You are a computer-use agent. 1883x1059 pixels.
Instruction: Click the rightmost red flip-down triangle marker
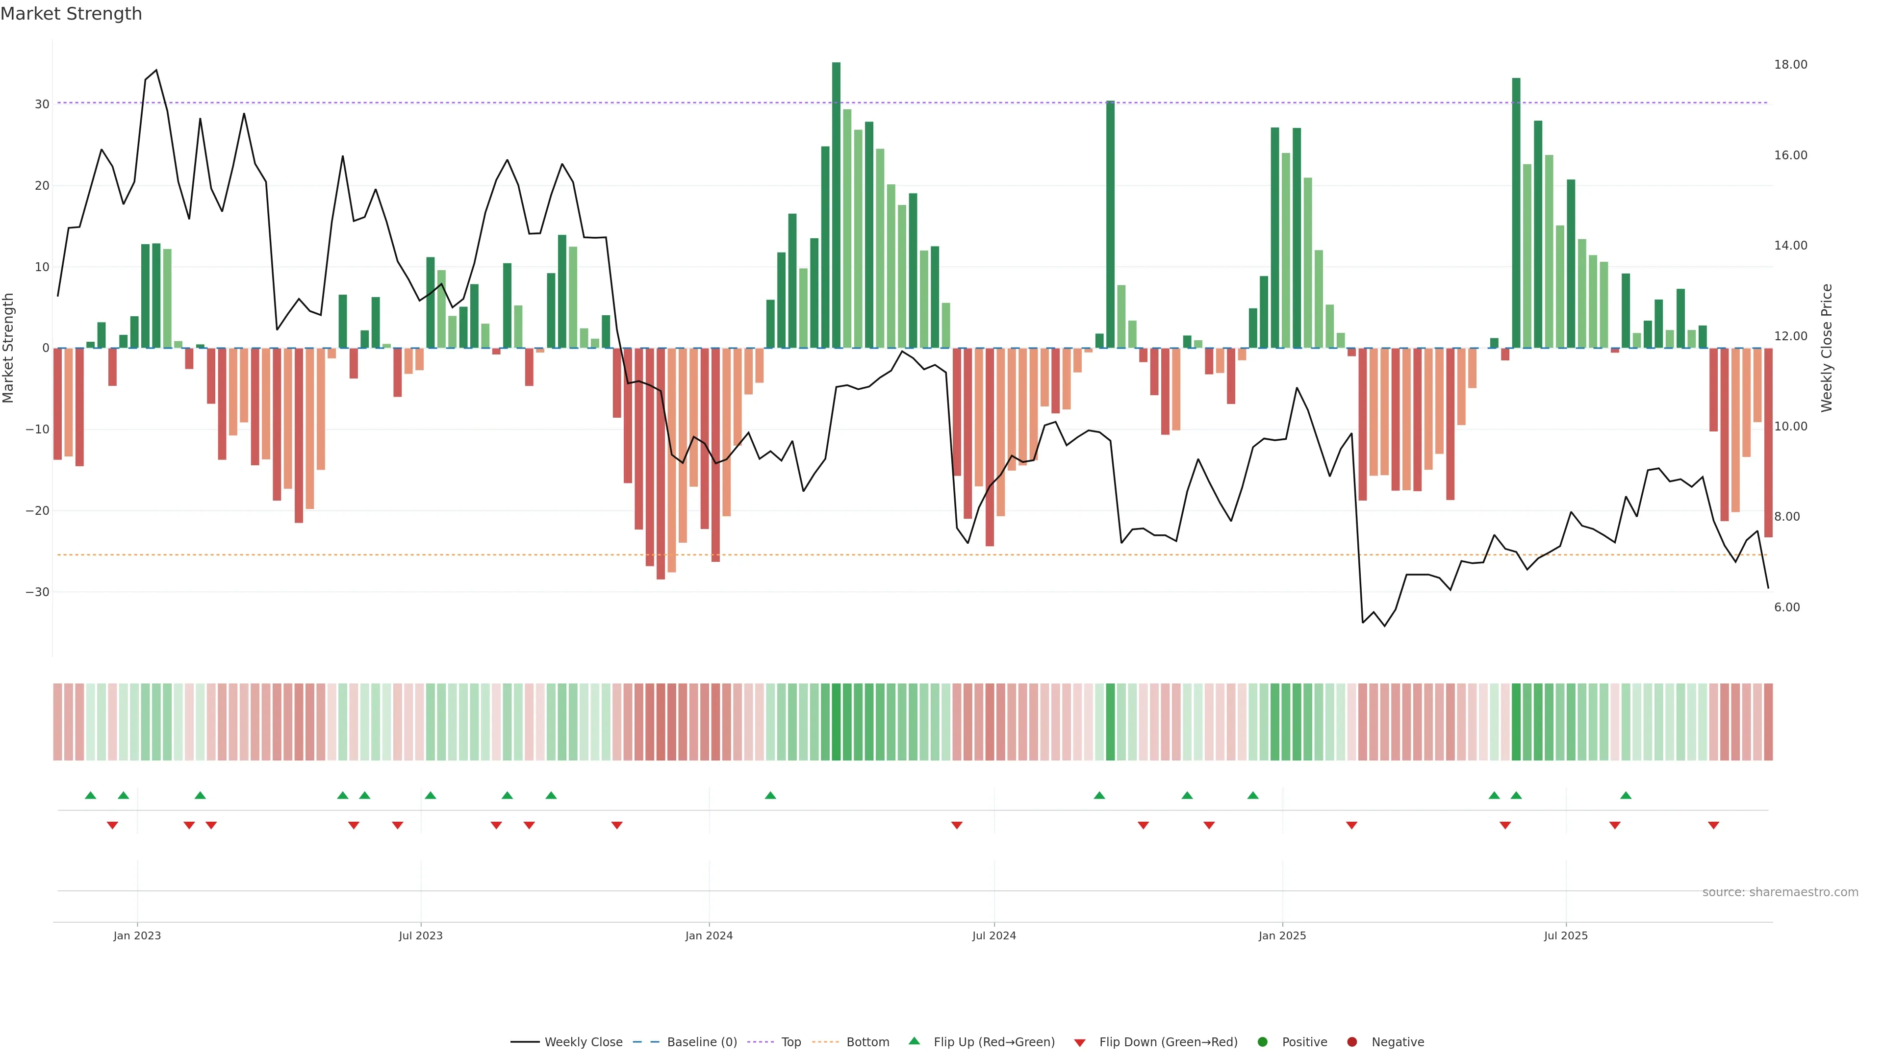(x=1713, y=825)
